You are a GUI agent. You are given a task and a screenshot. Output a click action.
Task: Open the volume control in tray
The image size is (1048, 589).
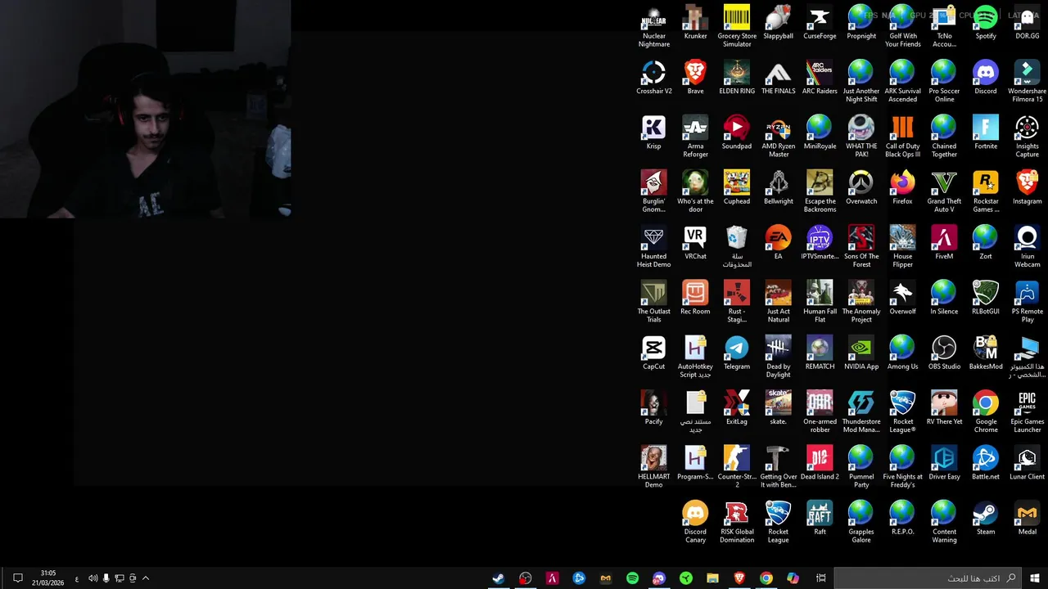click(93, 578)
